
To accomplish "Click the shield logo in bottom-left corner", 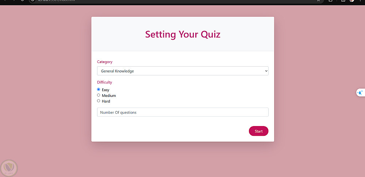I will [x=8, y=168].
